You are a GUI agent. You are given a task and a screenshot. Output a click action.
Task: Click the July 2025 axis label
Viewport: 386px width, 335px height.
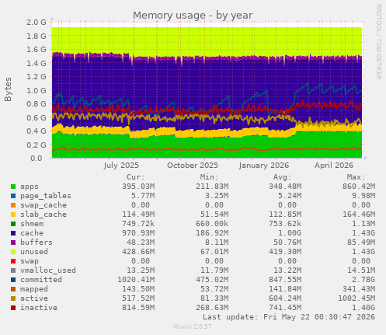click(121, 166)
